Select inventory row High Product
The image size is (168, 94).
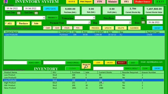(83, 83)
